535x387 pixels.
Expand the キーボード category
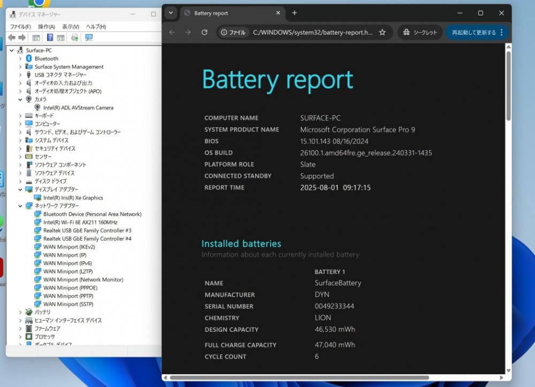(20, 116)
